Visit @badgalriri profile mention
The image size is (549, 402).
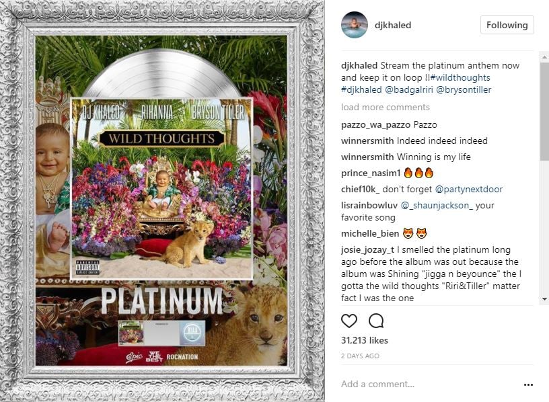[409, 89]
